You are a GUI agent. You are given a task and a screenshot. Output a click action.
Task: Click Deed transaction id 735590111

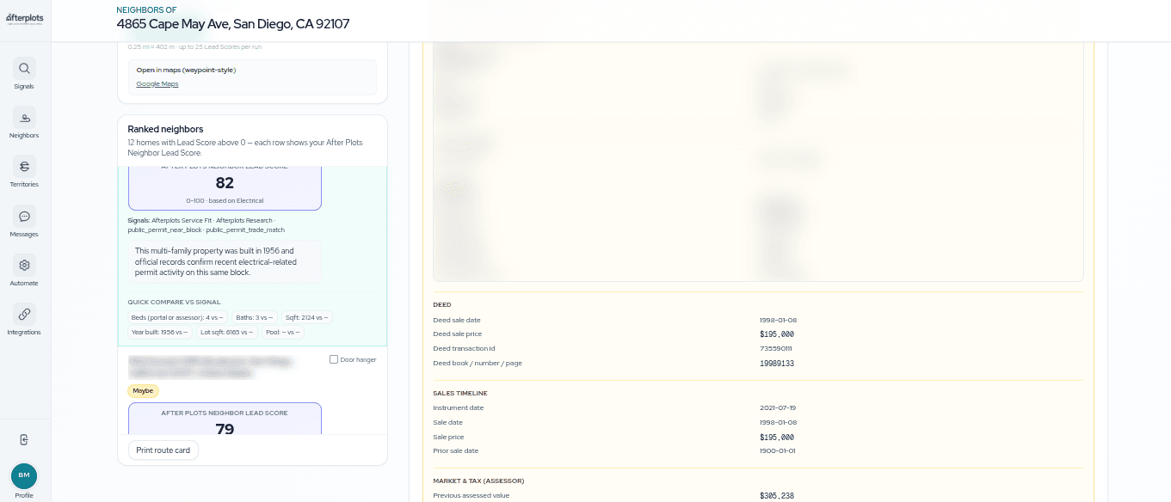776,349
